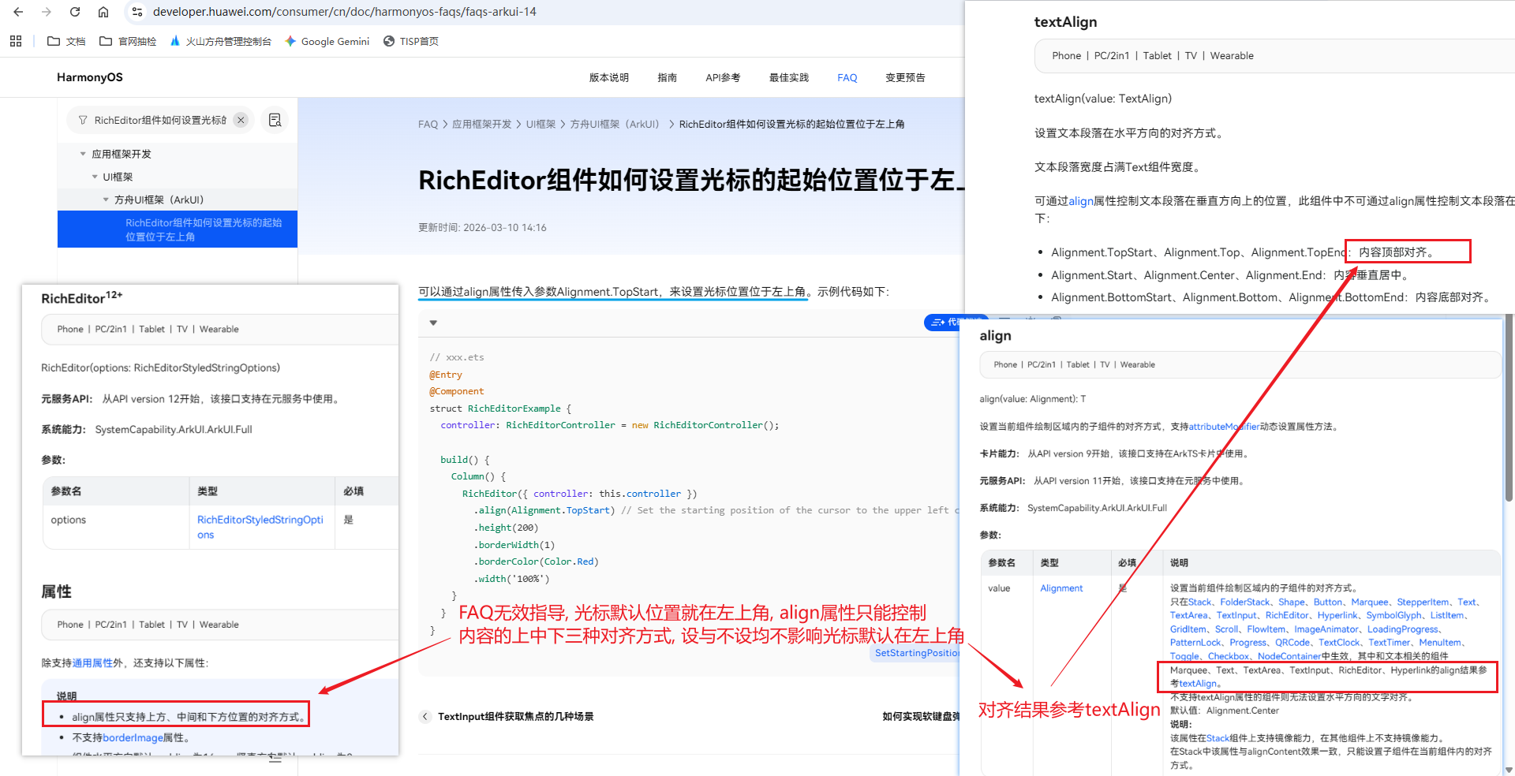Collapse the 应用框架开发 tree node
Viewport: 1515px width, 776px height.
83,154
